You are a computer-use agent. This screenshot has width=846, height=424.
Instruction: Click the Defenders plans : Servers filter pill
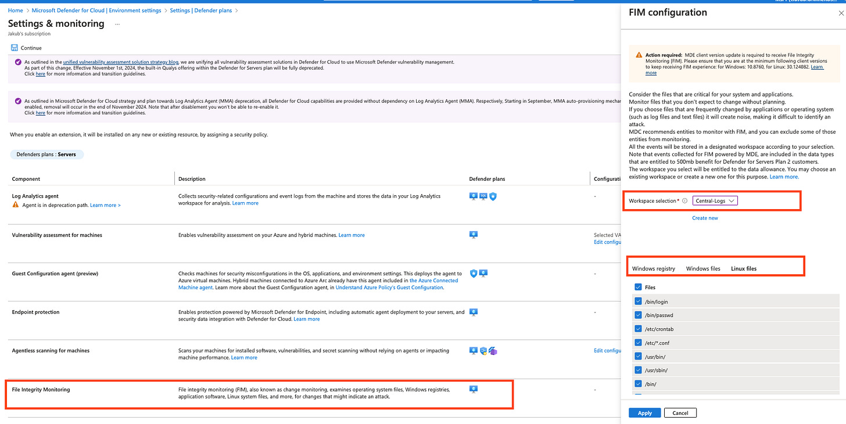(x=47, y=154)
